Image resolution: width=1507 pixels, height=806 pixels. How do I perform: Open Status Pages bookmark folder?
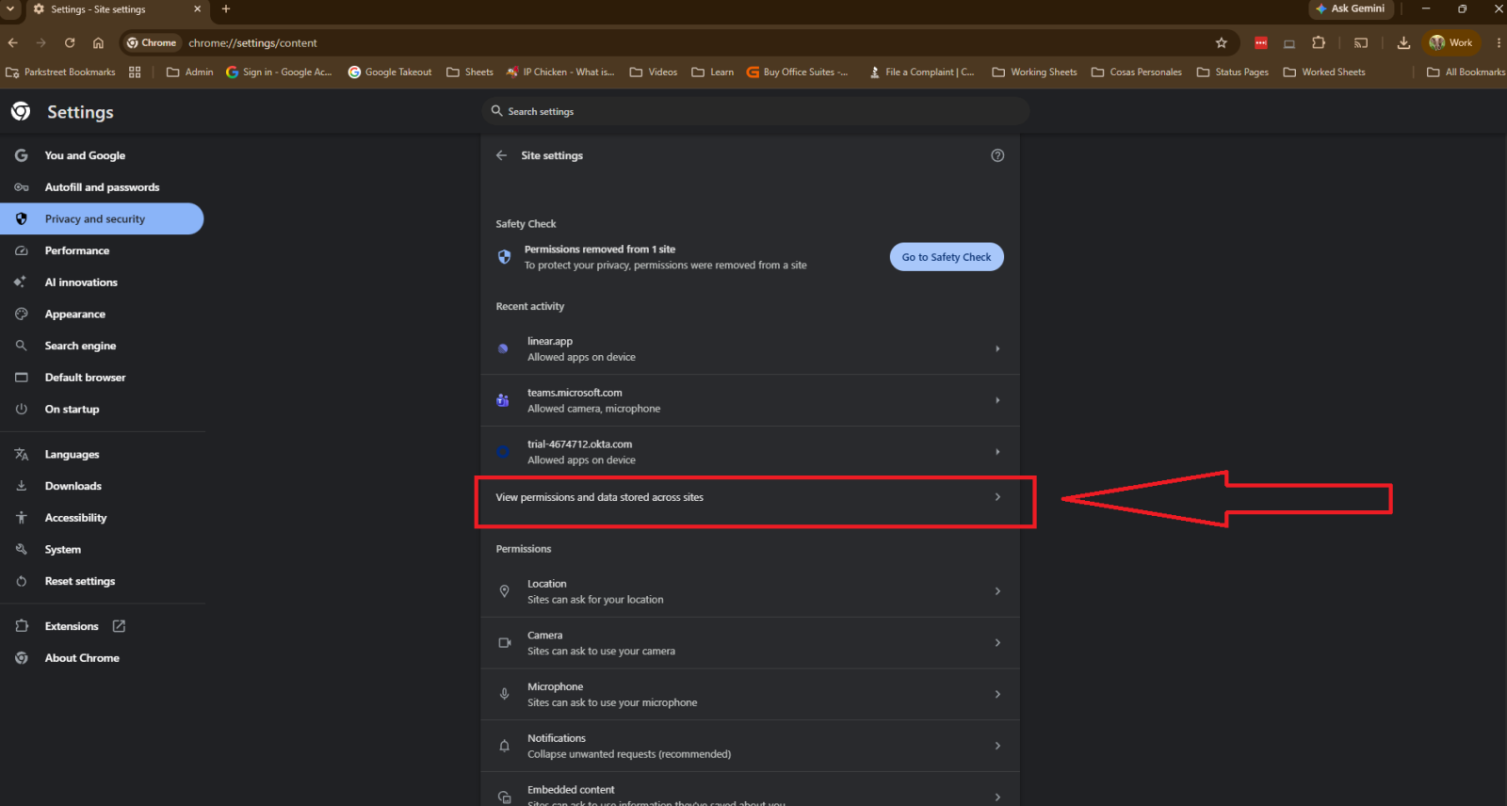pos(1233,72)
